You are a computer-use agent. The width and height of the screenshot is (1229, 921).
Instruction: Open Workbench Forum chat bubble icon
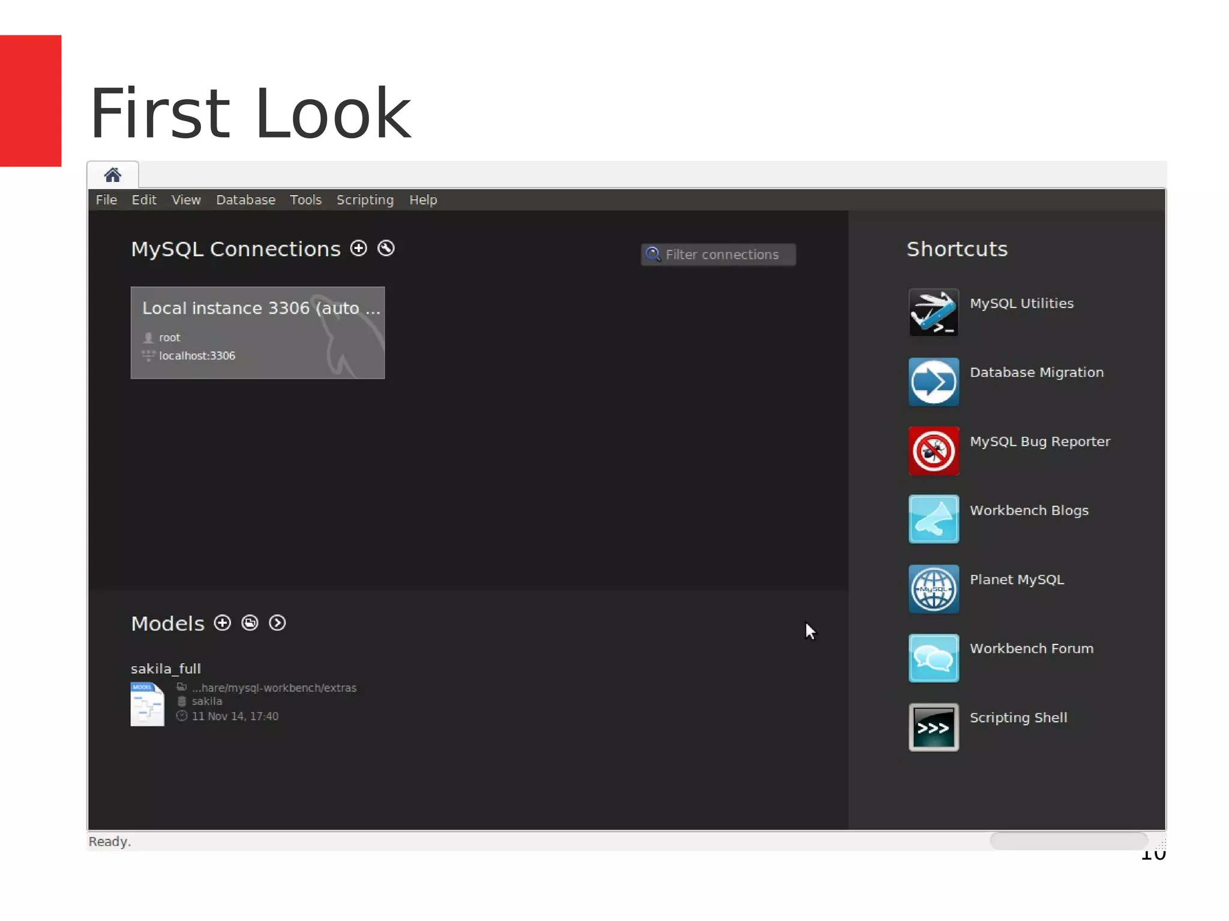pos(934,658)
